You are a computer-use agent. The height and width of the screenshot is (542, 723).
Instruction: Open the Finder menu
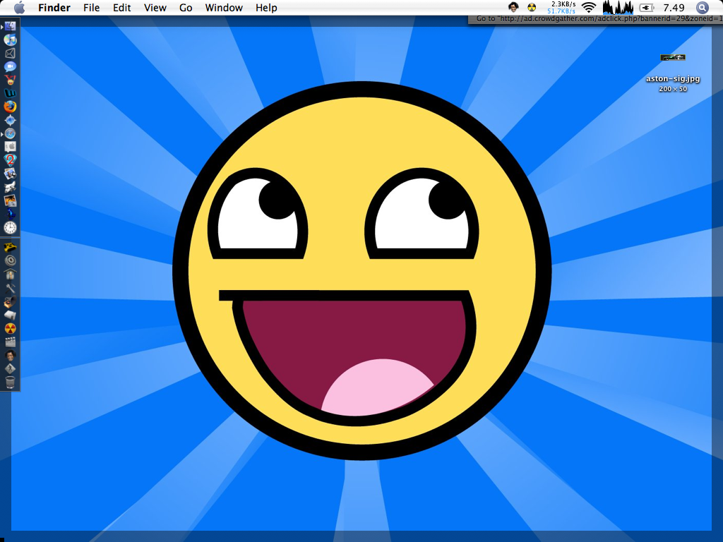click(54, 8)
